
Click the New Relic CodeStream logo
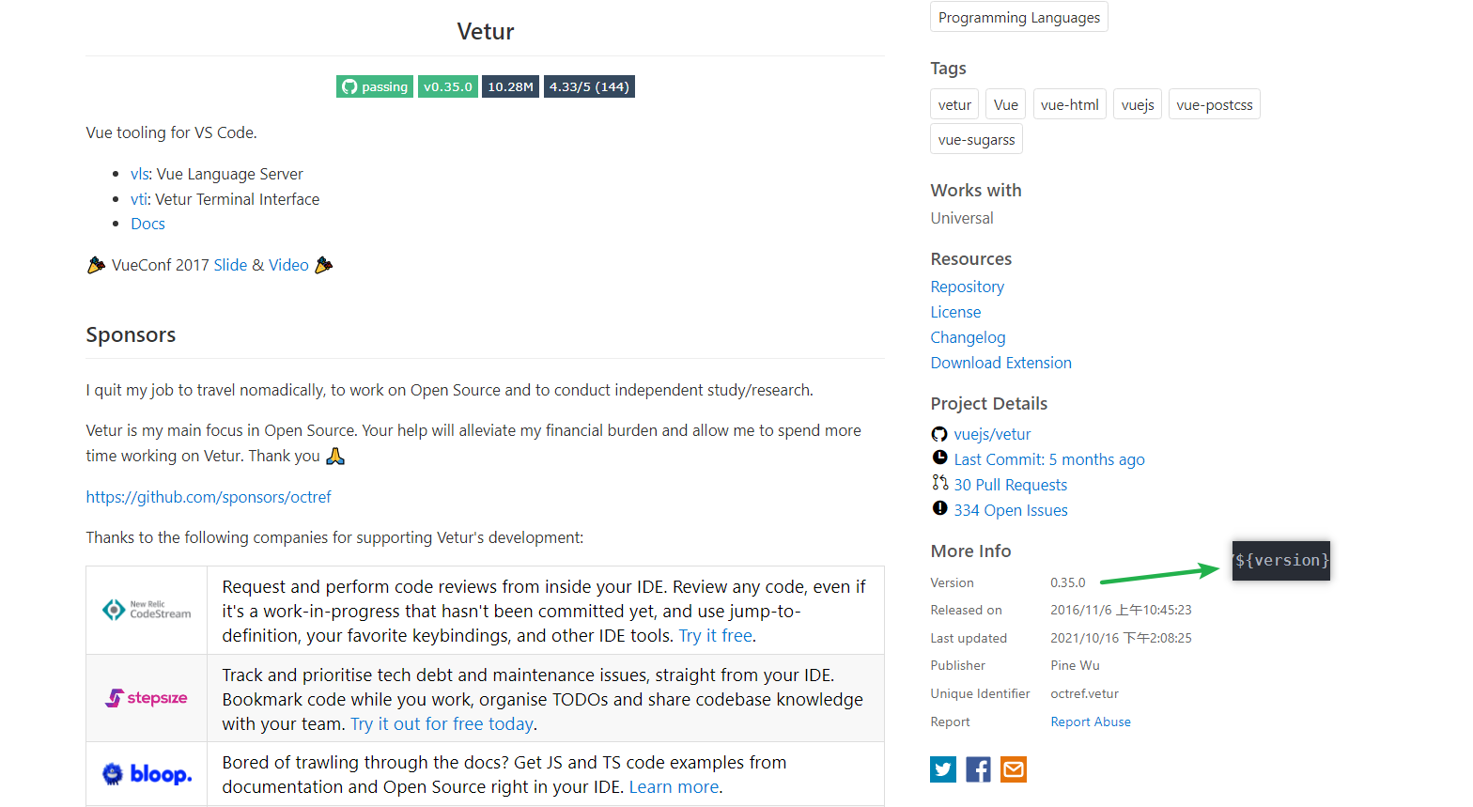pos(147,610)
